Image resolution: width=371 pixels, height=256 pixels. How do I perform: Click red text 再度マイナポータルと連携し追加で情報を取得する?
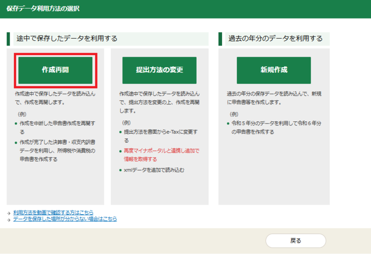click(162, 155)
